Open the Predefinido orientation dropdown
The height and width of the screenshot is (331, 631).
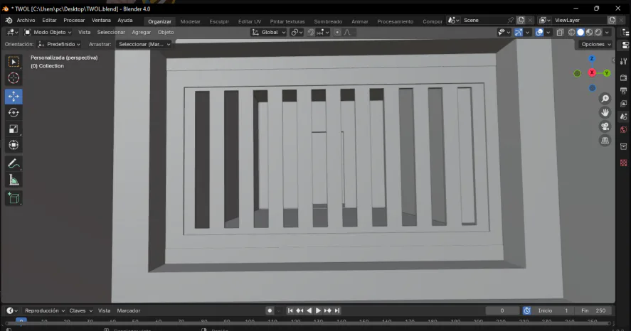[x=59, y=44]
